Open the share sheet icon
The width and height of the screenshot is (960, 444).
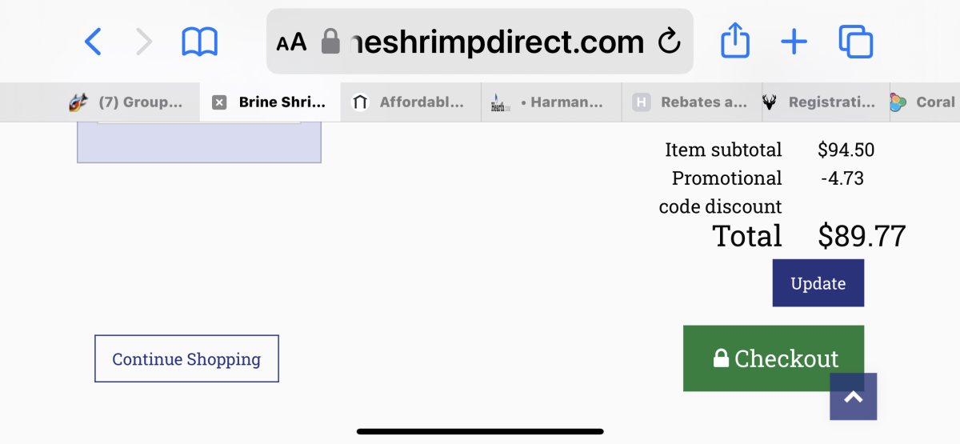(734, 41)
